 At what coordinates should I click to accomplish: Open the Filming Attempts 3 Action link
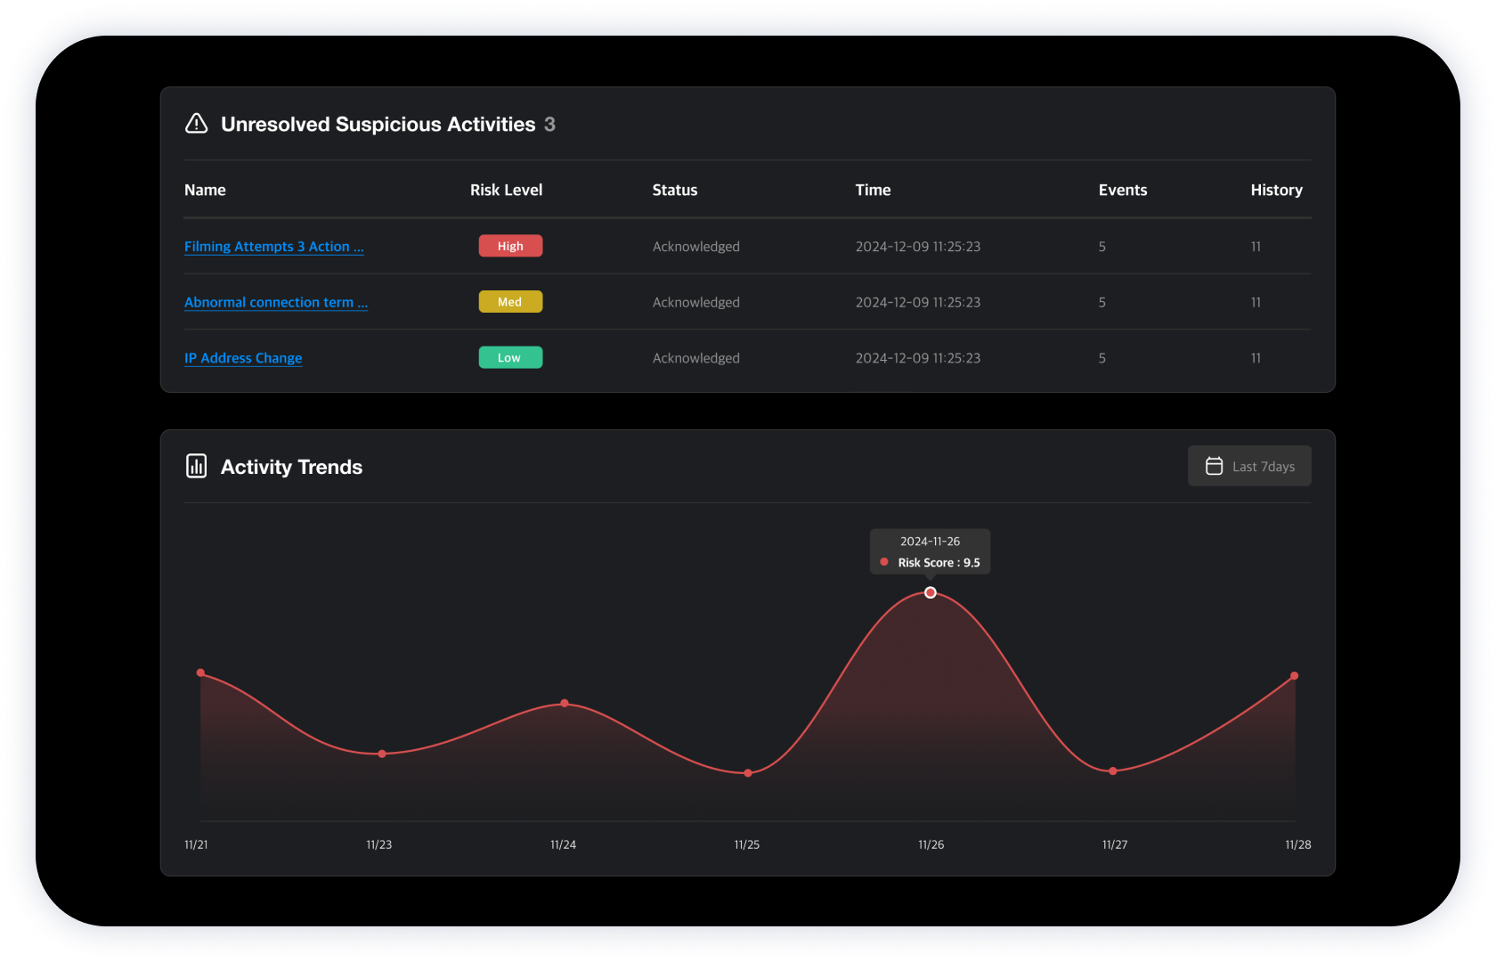point(273,247)
